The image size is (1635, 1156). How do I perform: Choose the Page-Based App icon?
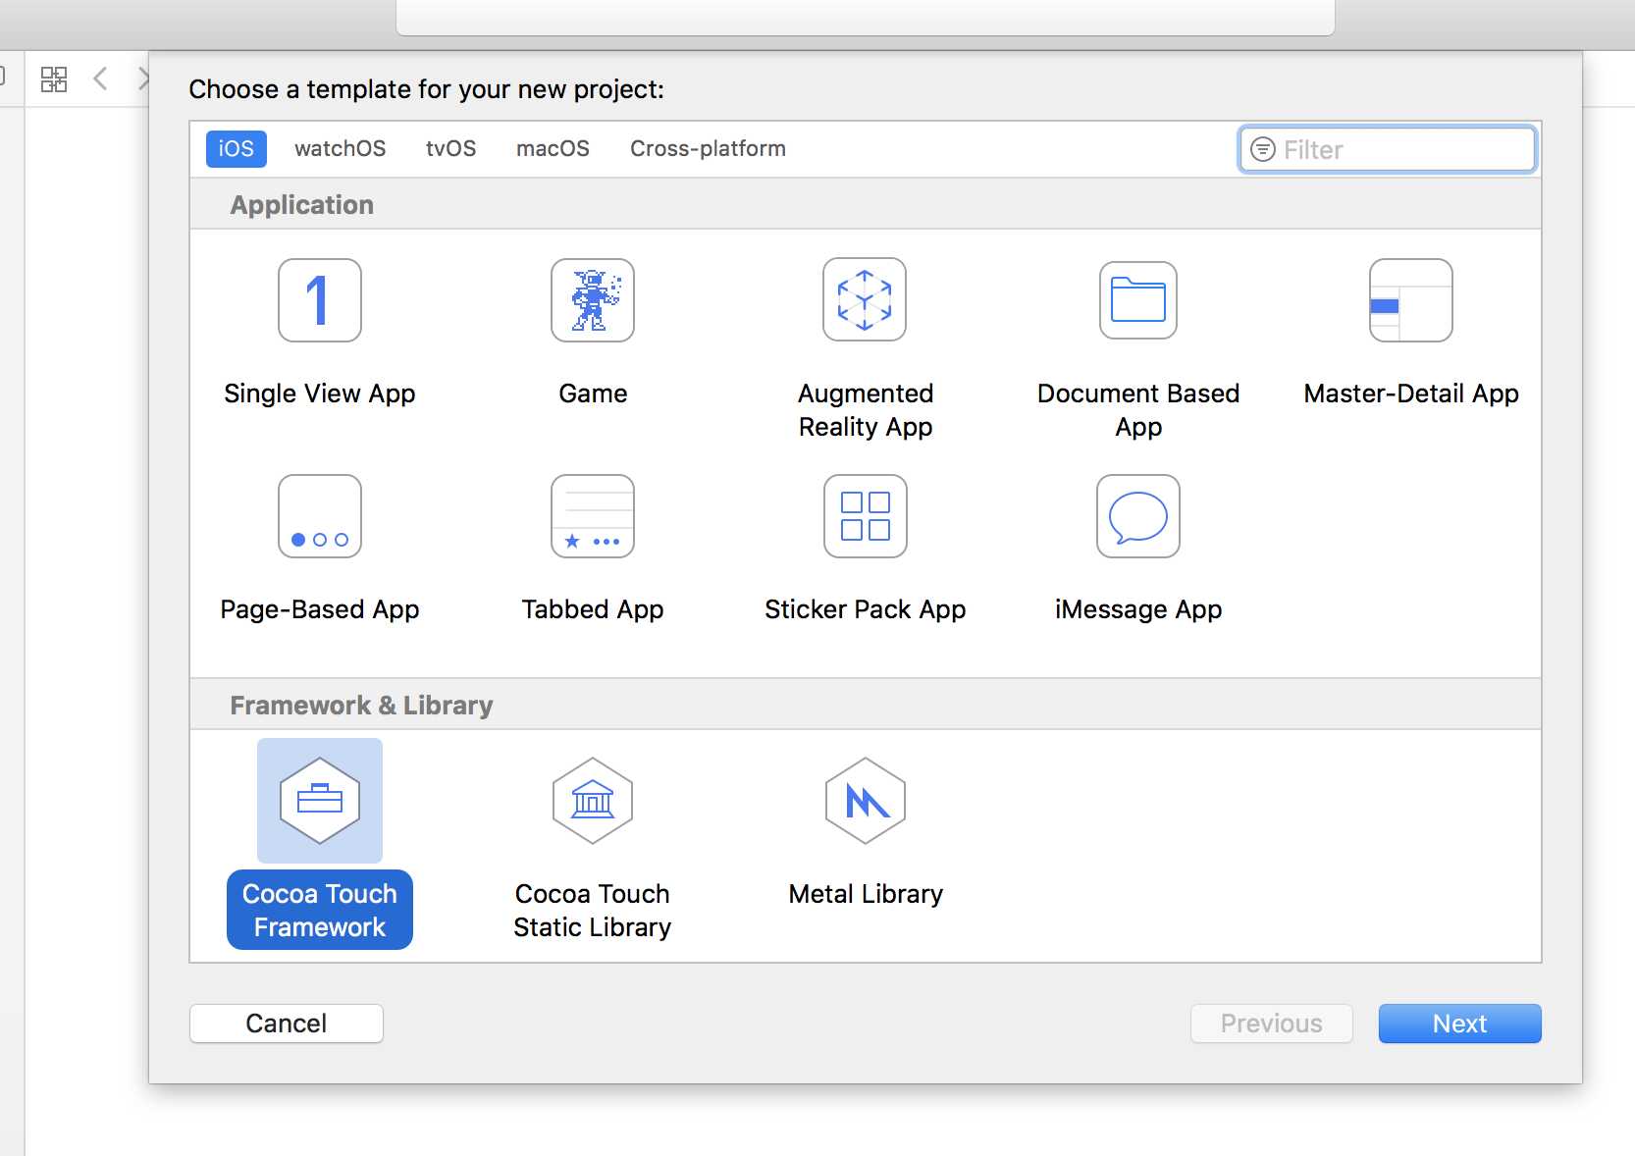tap(320, 516)
